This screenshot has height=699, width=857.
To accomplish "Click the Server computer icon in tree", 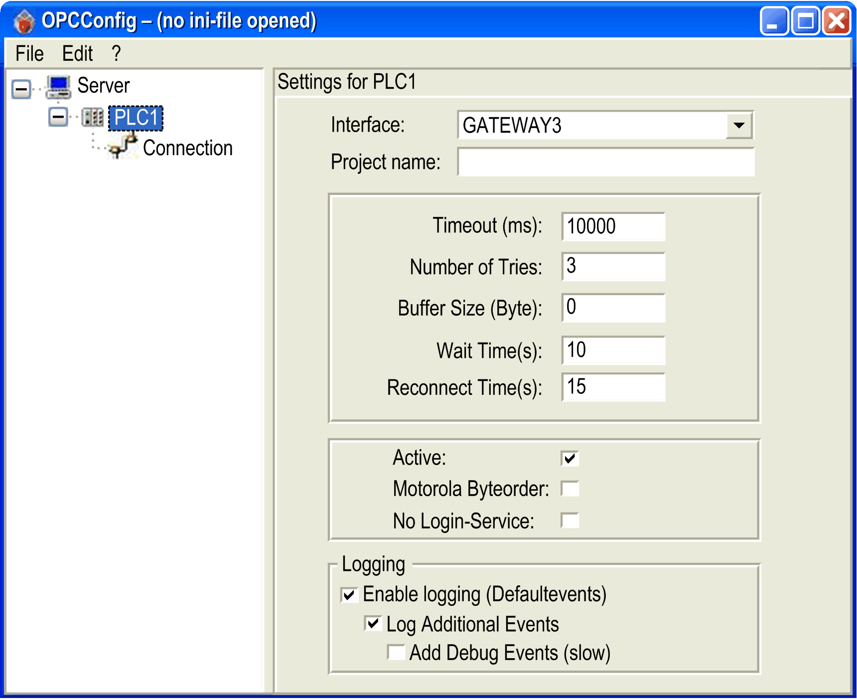I will point(59,87).
